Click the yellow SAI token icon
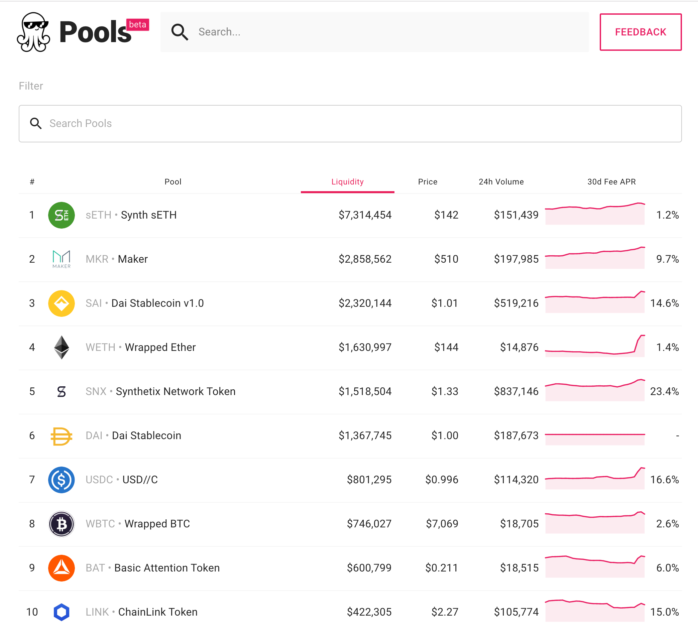698x639 pixels. point(61,303)
